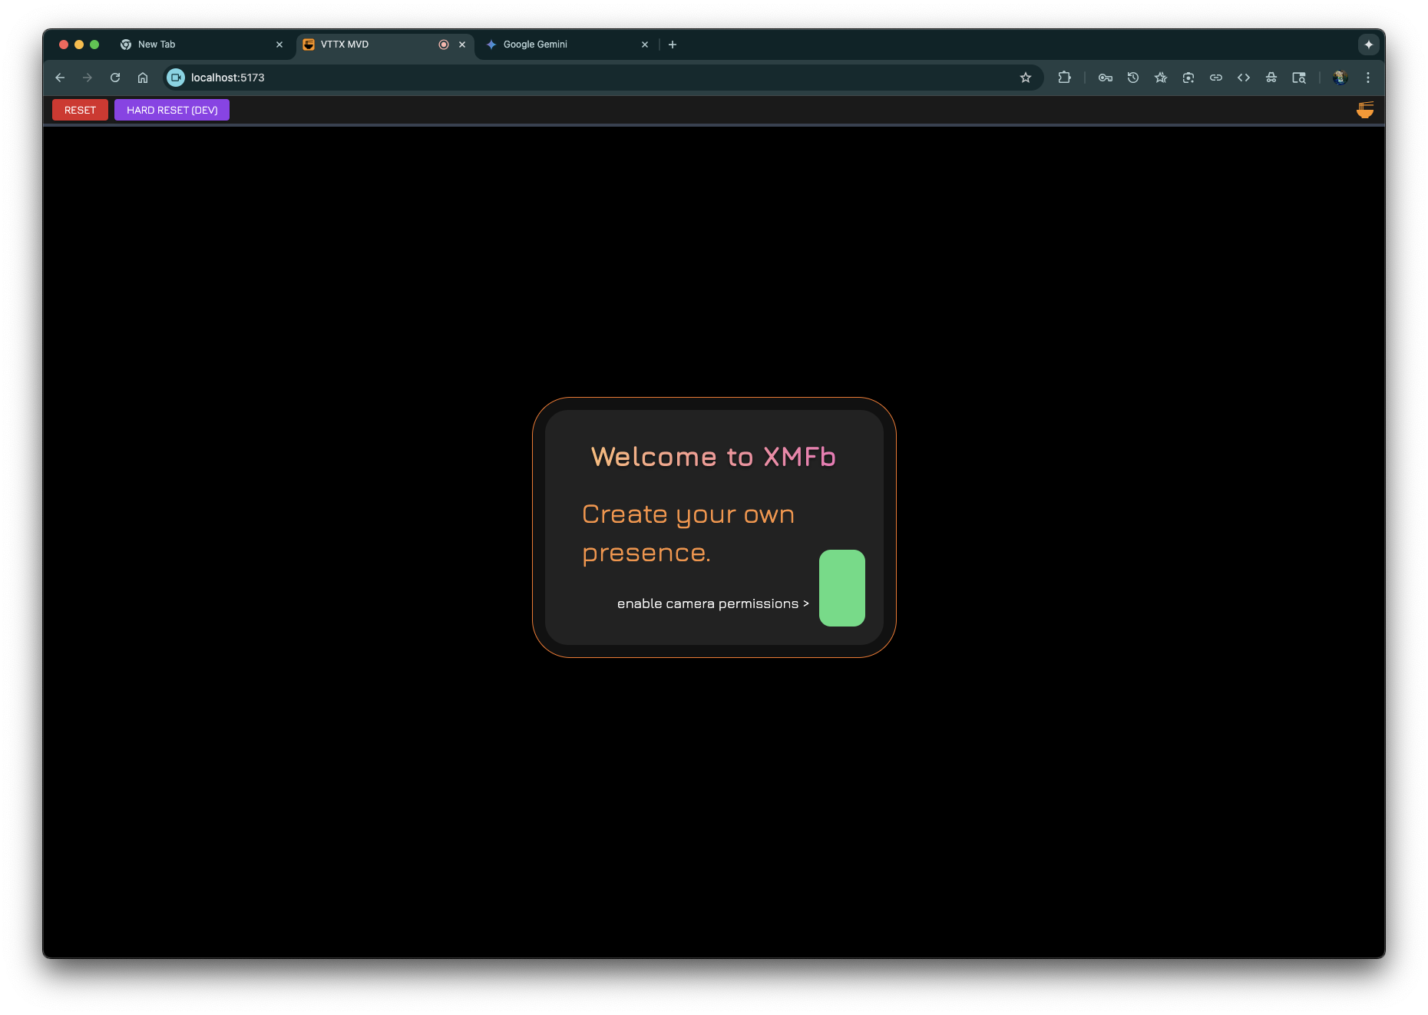Click the chain link extension icon
The image size is (1428, 1015).
(x=1216, y=78)
